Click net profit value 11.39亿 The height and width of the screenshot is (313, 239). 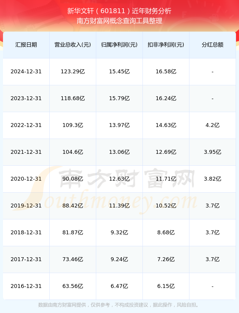(119, 206)
